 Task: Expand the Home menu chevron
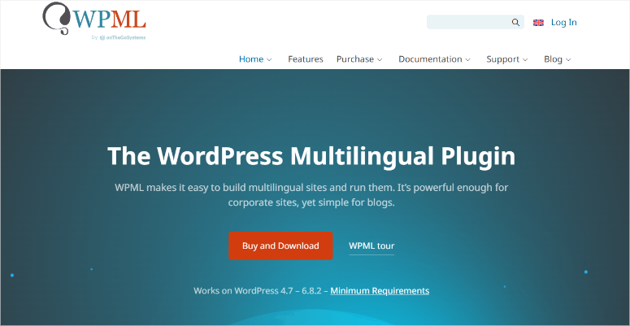point(269,60)
